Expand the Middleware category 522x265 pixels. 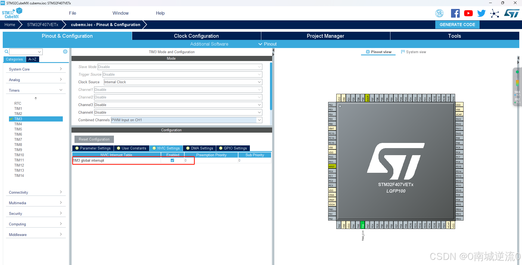(x=36, y=235)
